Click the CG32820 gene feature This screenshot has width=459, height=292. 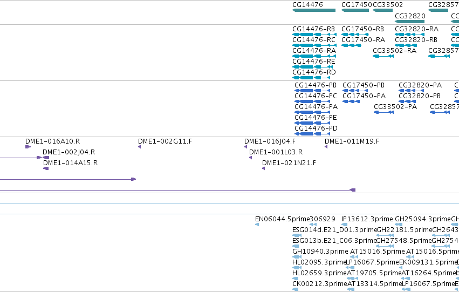coord(409,22)
